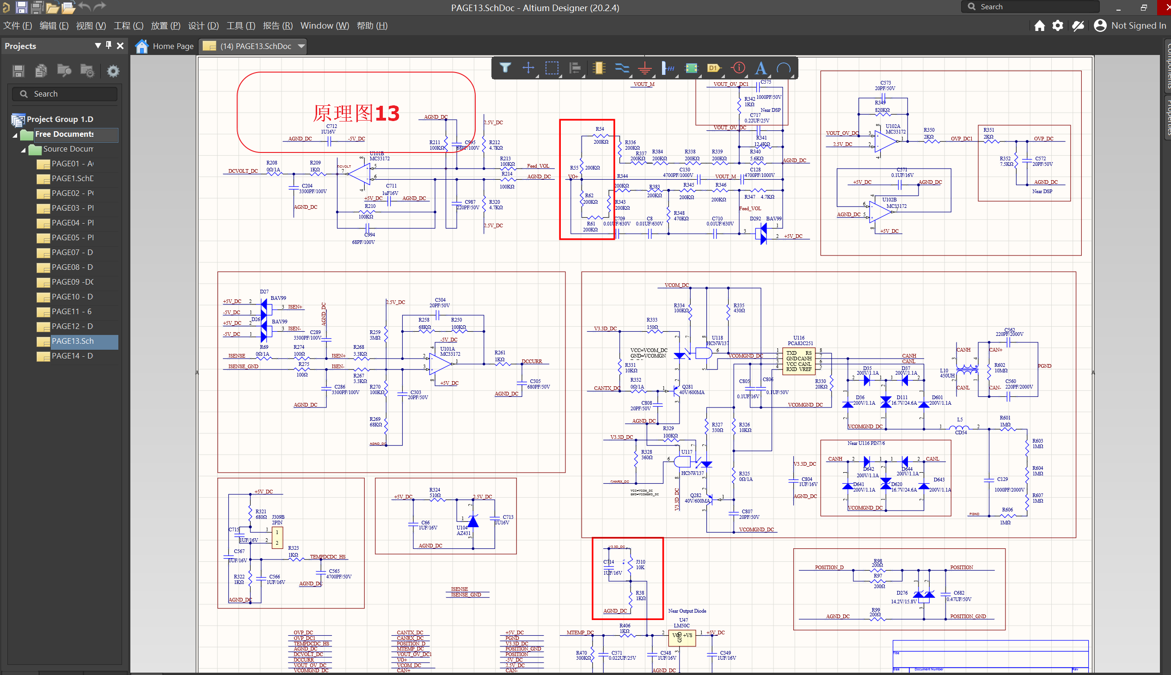Select PAGE01 document in tree
1171x675 pixels.
tap(72, 164)
